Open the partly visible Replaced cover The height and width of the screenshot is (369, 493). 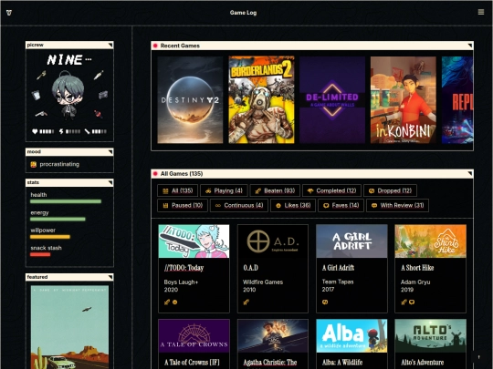point(457,100)
